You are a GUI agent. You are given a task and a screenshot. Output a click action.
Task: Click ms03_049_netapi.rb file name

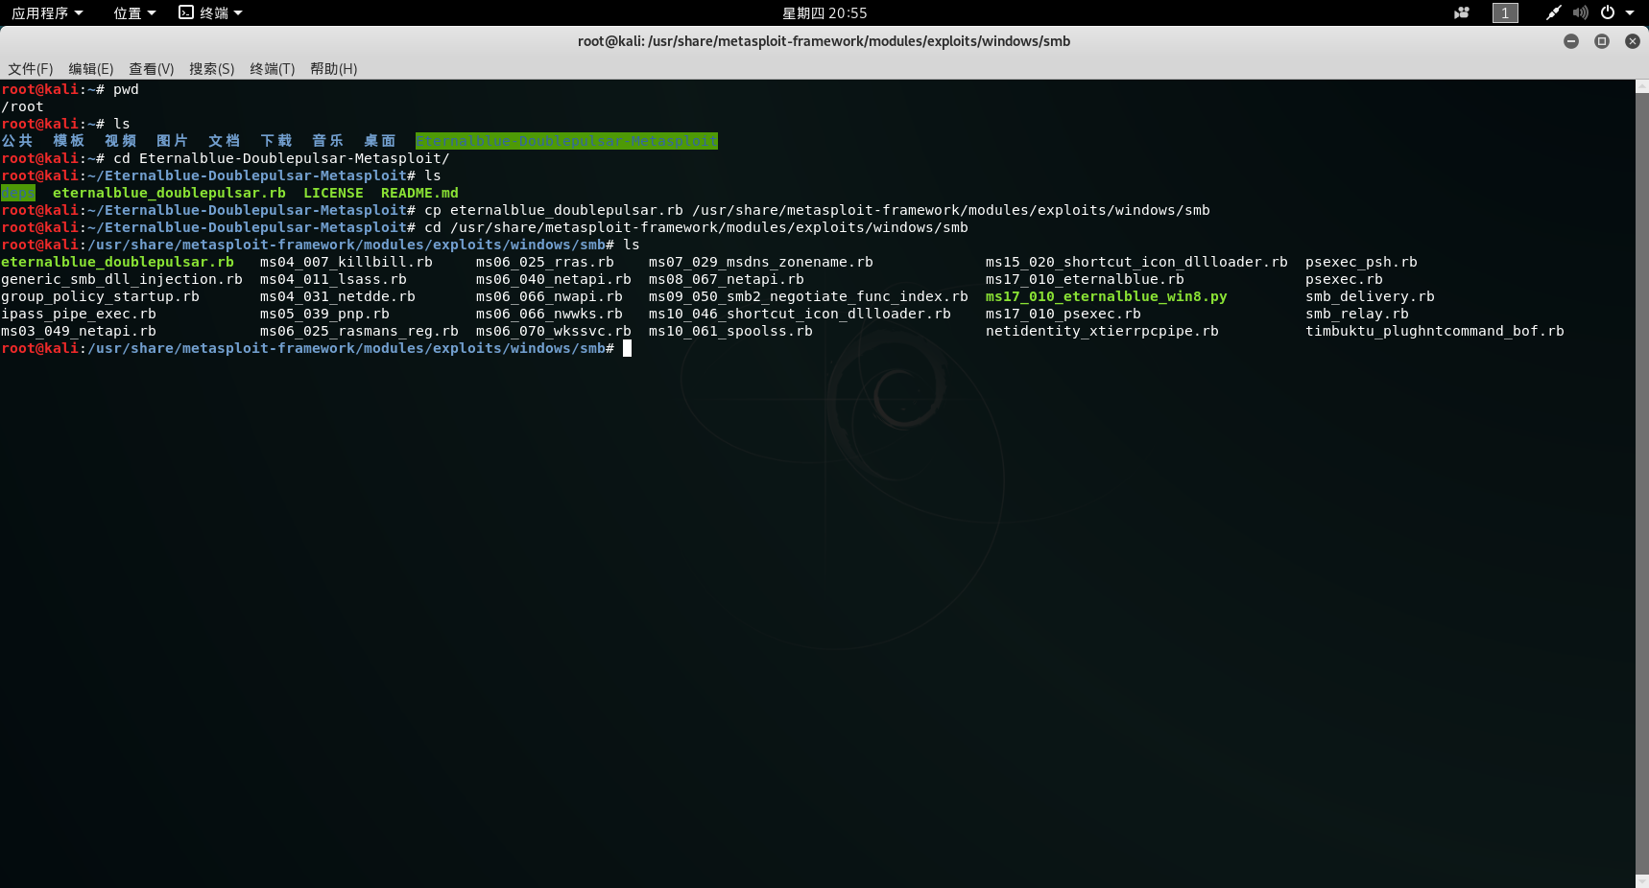[x=79, y=331]
